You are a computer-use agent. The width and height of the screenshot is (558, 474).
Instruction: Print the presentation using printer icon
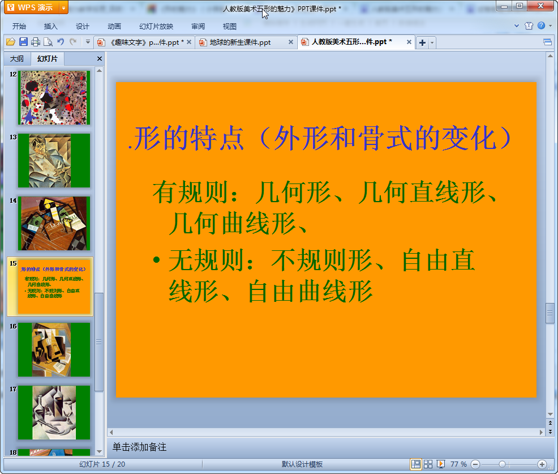(36, 42)
